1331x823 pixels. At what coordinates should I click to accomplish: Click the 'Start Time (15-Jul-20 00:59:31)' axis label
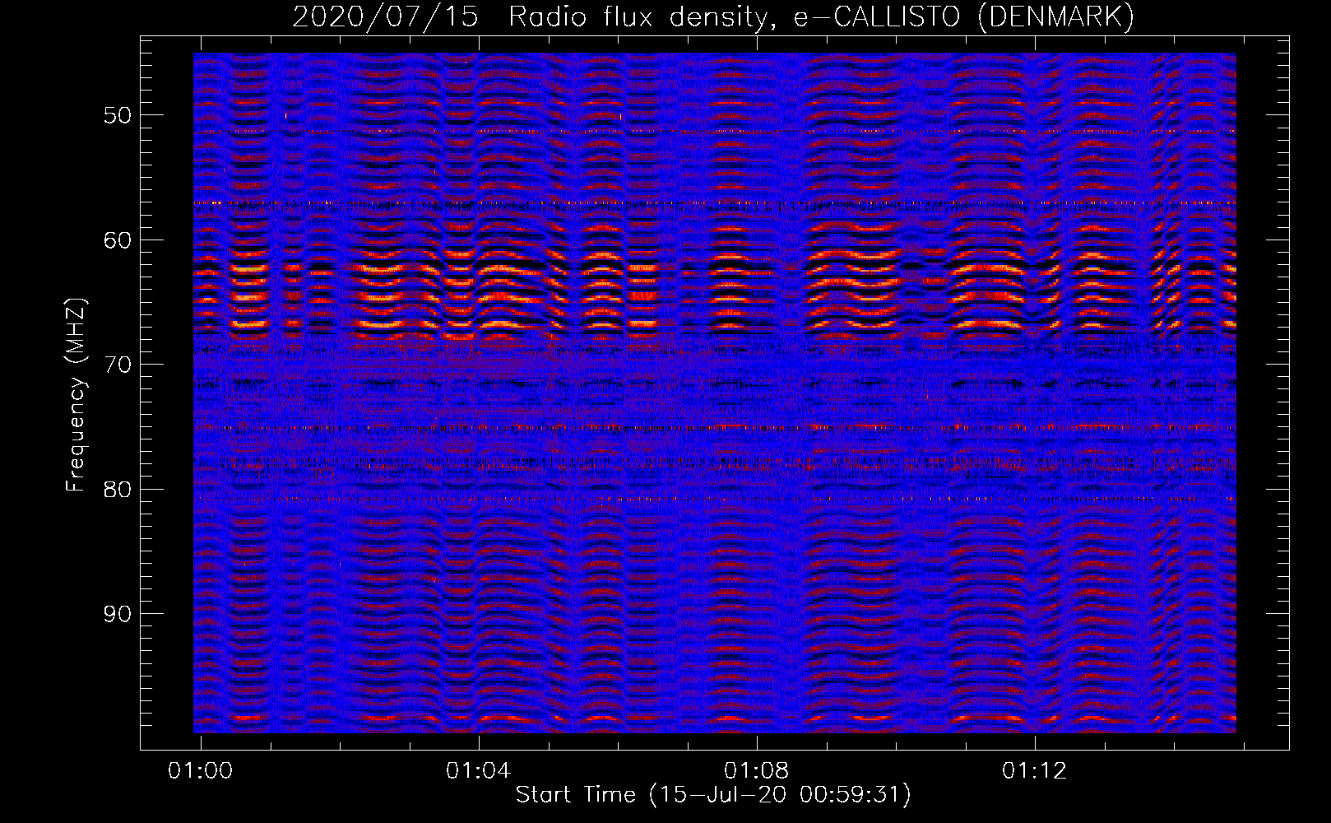713,795
